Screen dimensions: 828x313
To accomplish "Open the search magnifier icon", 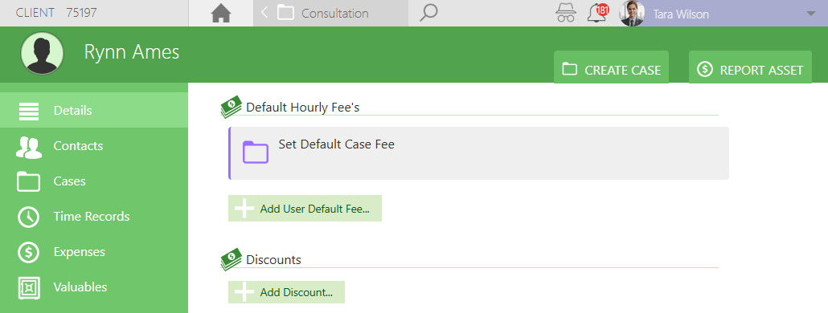I will coord(428,13).
